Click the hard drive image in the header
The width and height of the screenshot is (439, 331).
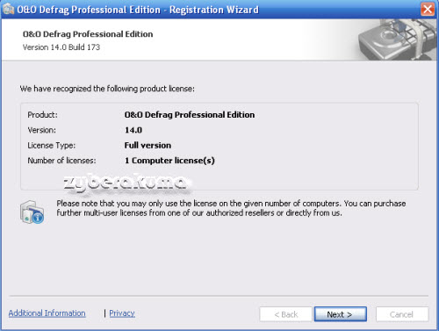click(x=397, y=40)
